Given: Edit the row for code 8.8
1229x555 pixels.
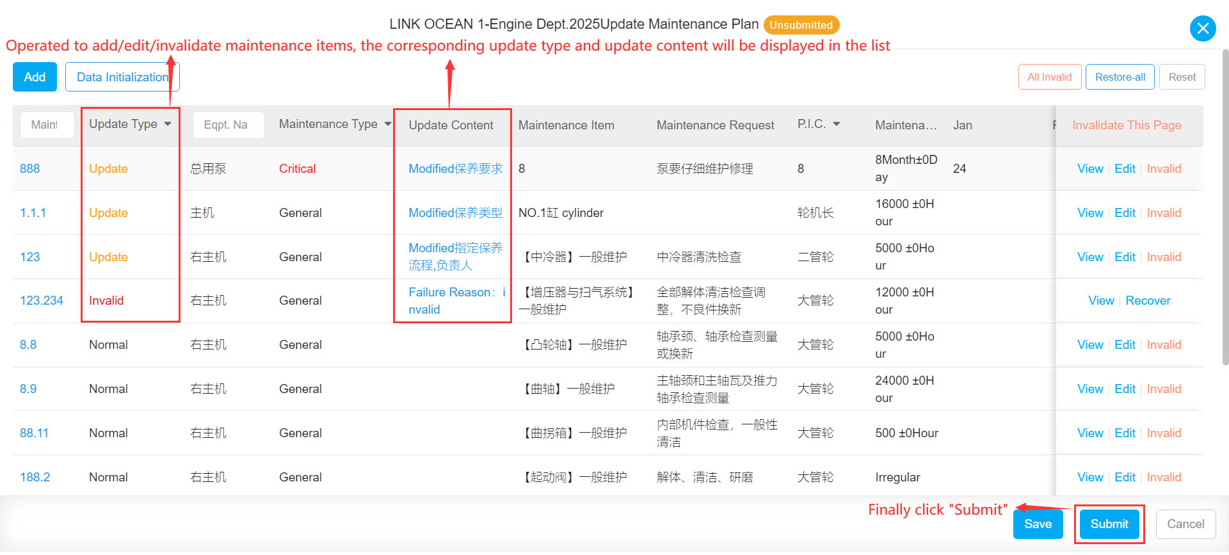Looking at the screenshot, I should 1125,345.
